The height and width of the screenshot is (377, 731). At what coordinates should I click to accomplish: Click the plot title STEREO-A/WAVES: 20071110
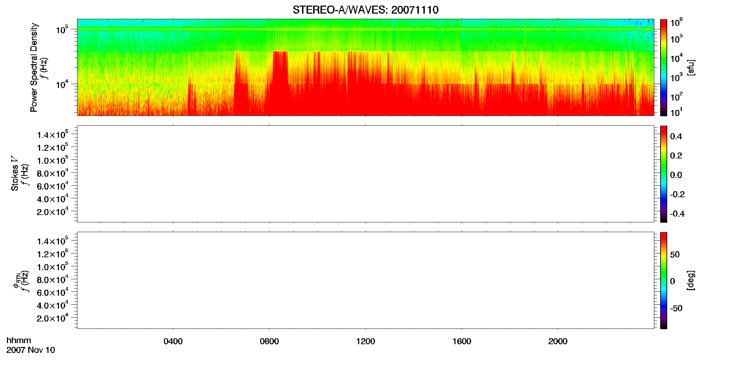[x=365, y=10]
